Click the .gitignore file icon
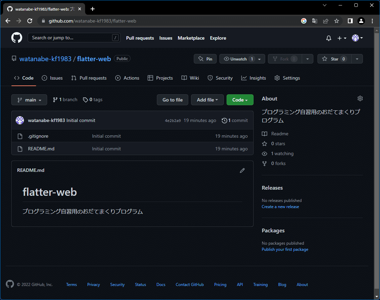The width and height of the screenshot is (380, 300). click(20, 136)
